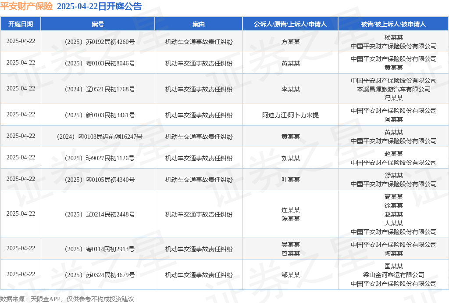Select the "案号" column header
Viewport: 449px width, 303px height.
point(98,24)
